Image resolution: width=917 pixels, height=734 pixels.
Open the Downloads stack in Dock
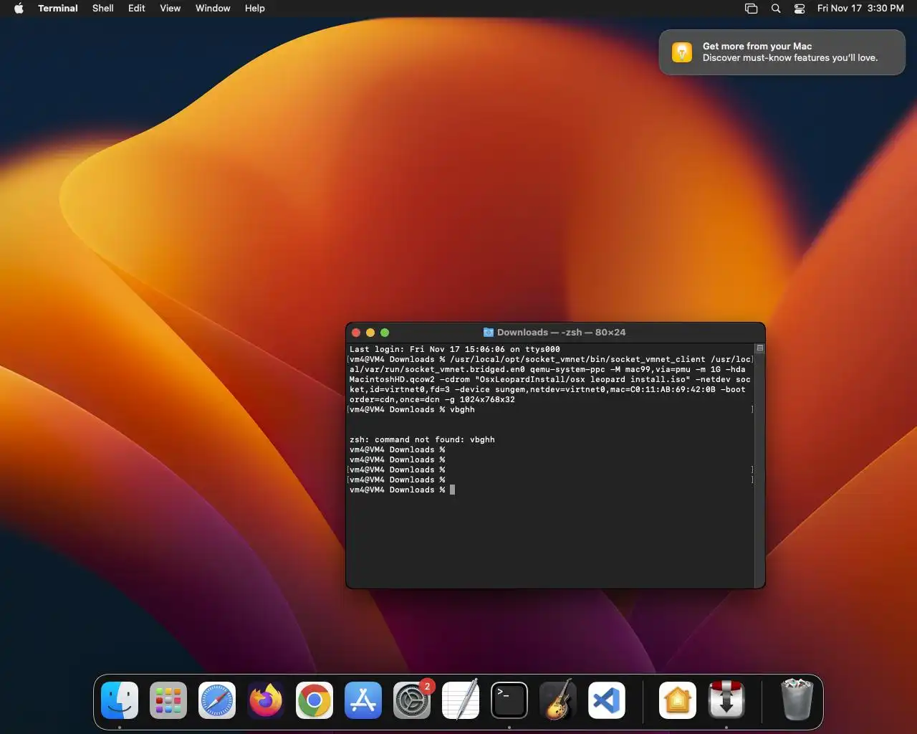pyautogui.click(x=726, y=700)
